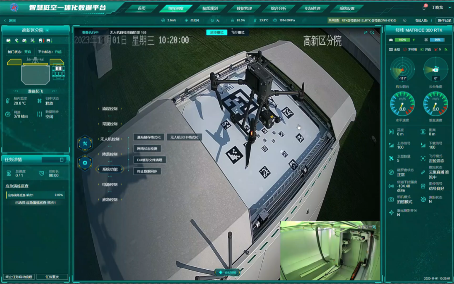Click the refresh video icon
454x284 pixels.
[x=372, y=32]
